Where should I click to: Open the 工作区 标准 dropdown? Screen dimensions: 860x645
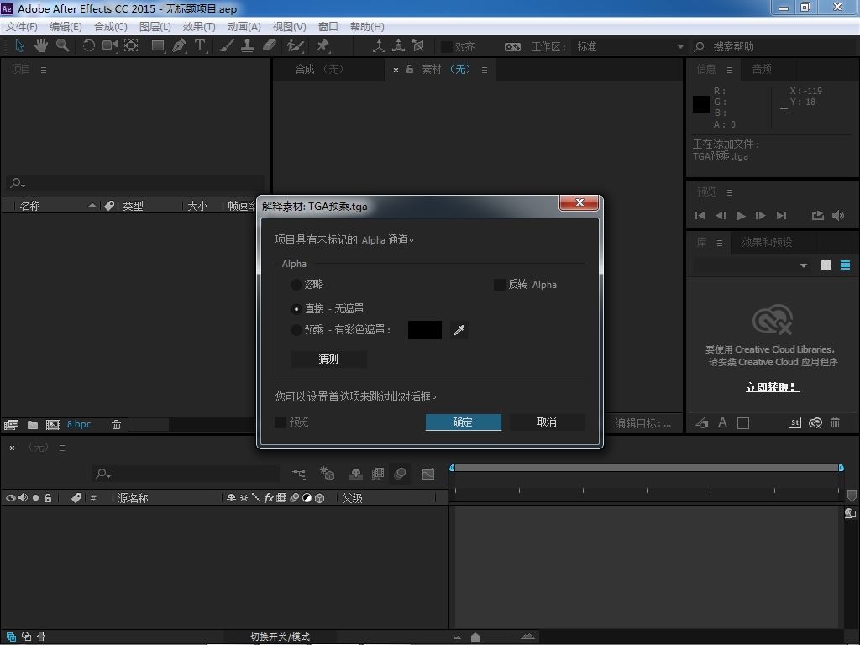(x=631, y=47)
